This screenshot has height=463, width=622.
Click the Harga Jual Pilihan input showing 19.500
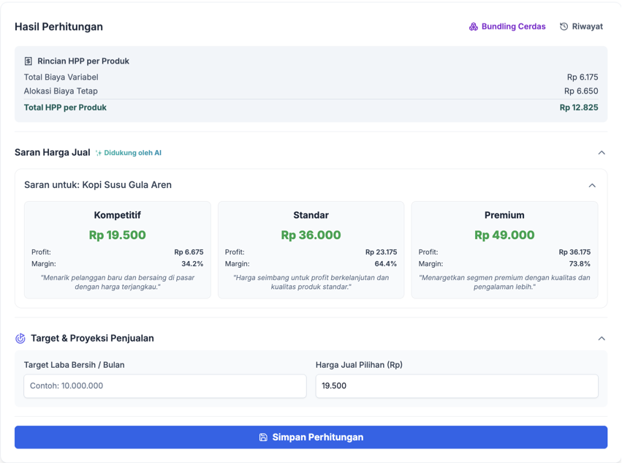(456, 386)
